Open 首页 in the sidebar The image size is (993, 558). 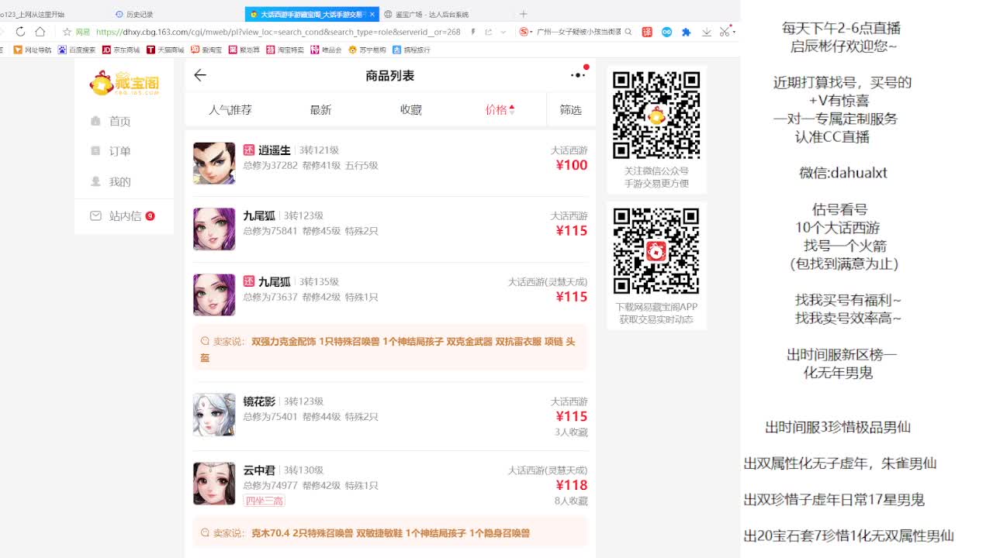click(111, 121)
